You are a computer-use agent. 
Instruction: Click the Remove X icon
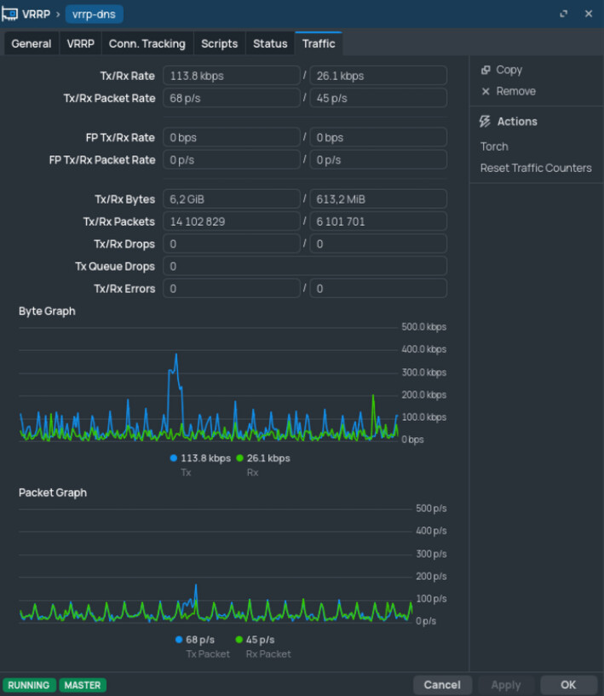486,91
